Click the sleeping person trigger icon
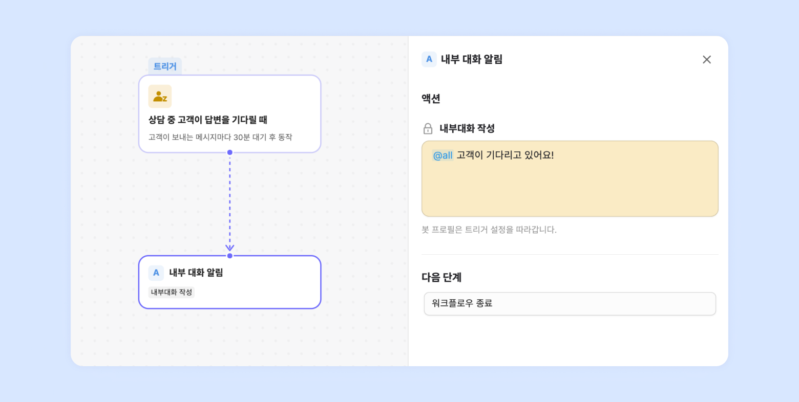This screenshot has width=799, height=402. click(160, 96)
